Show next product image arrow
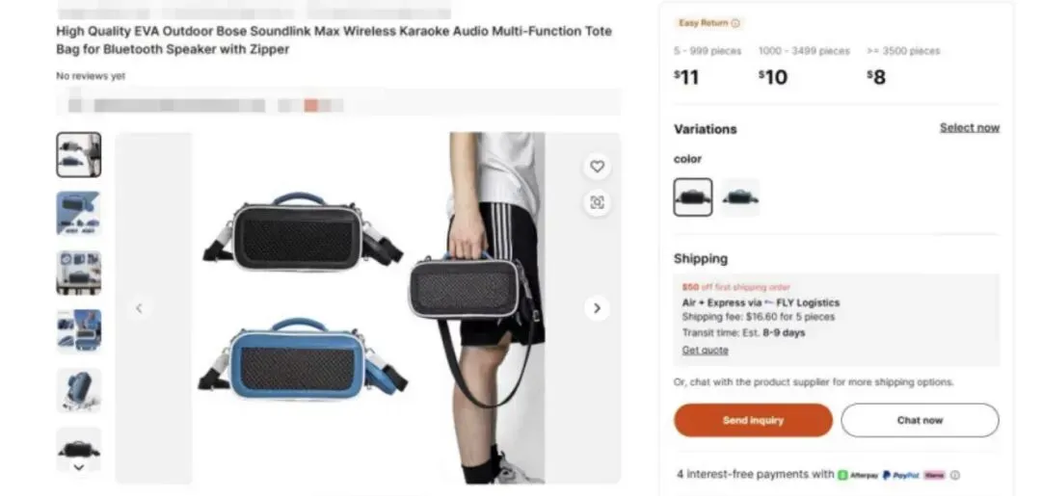 pos(597,307)
